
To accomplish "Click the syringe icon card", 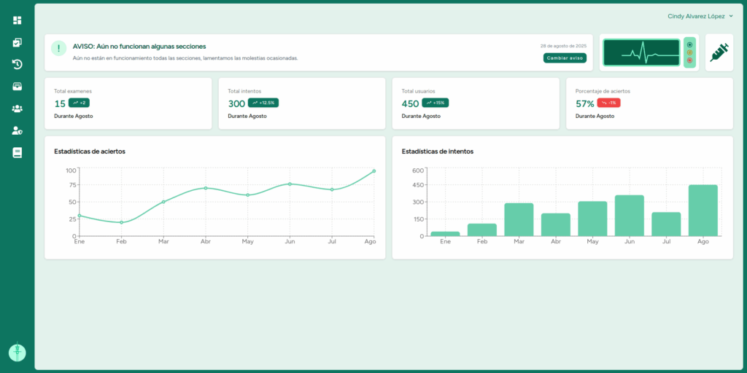I will pyautogui.click(x=719, y=52).
